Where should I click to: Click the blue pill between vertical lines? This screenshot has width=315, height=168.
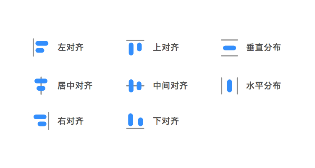229,86
